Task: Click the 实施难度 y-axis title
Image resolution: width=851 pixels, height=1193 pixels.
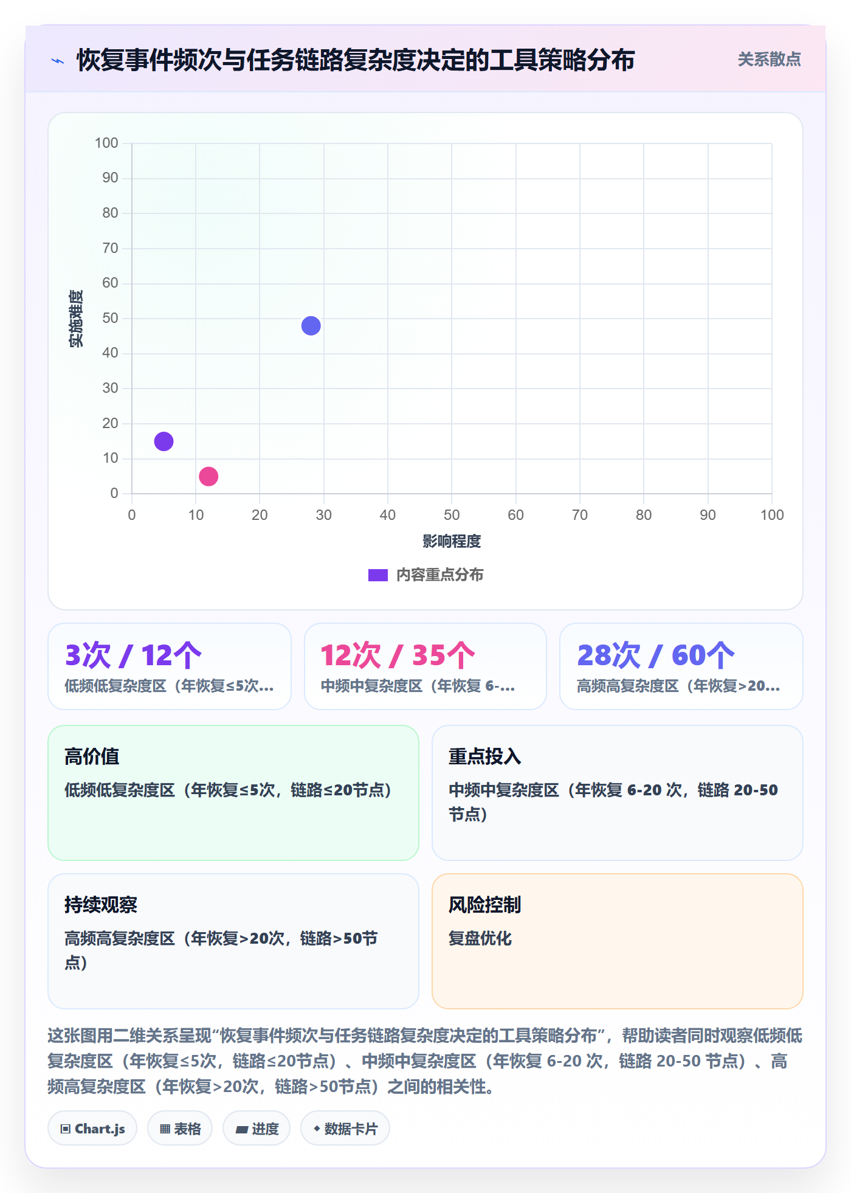Action: click(x=76, y=319)
